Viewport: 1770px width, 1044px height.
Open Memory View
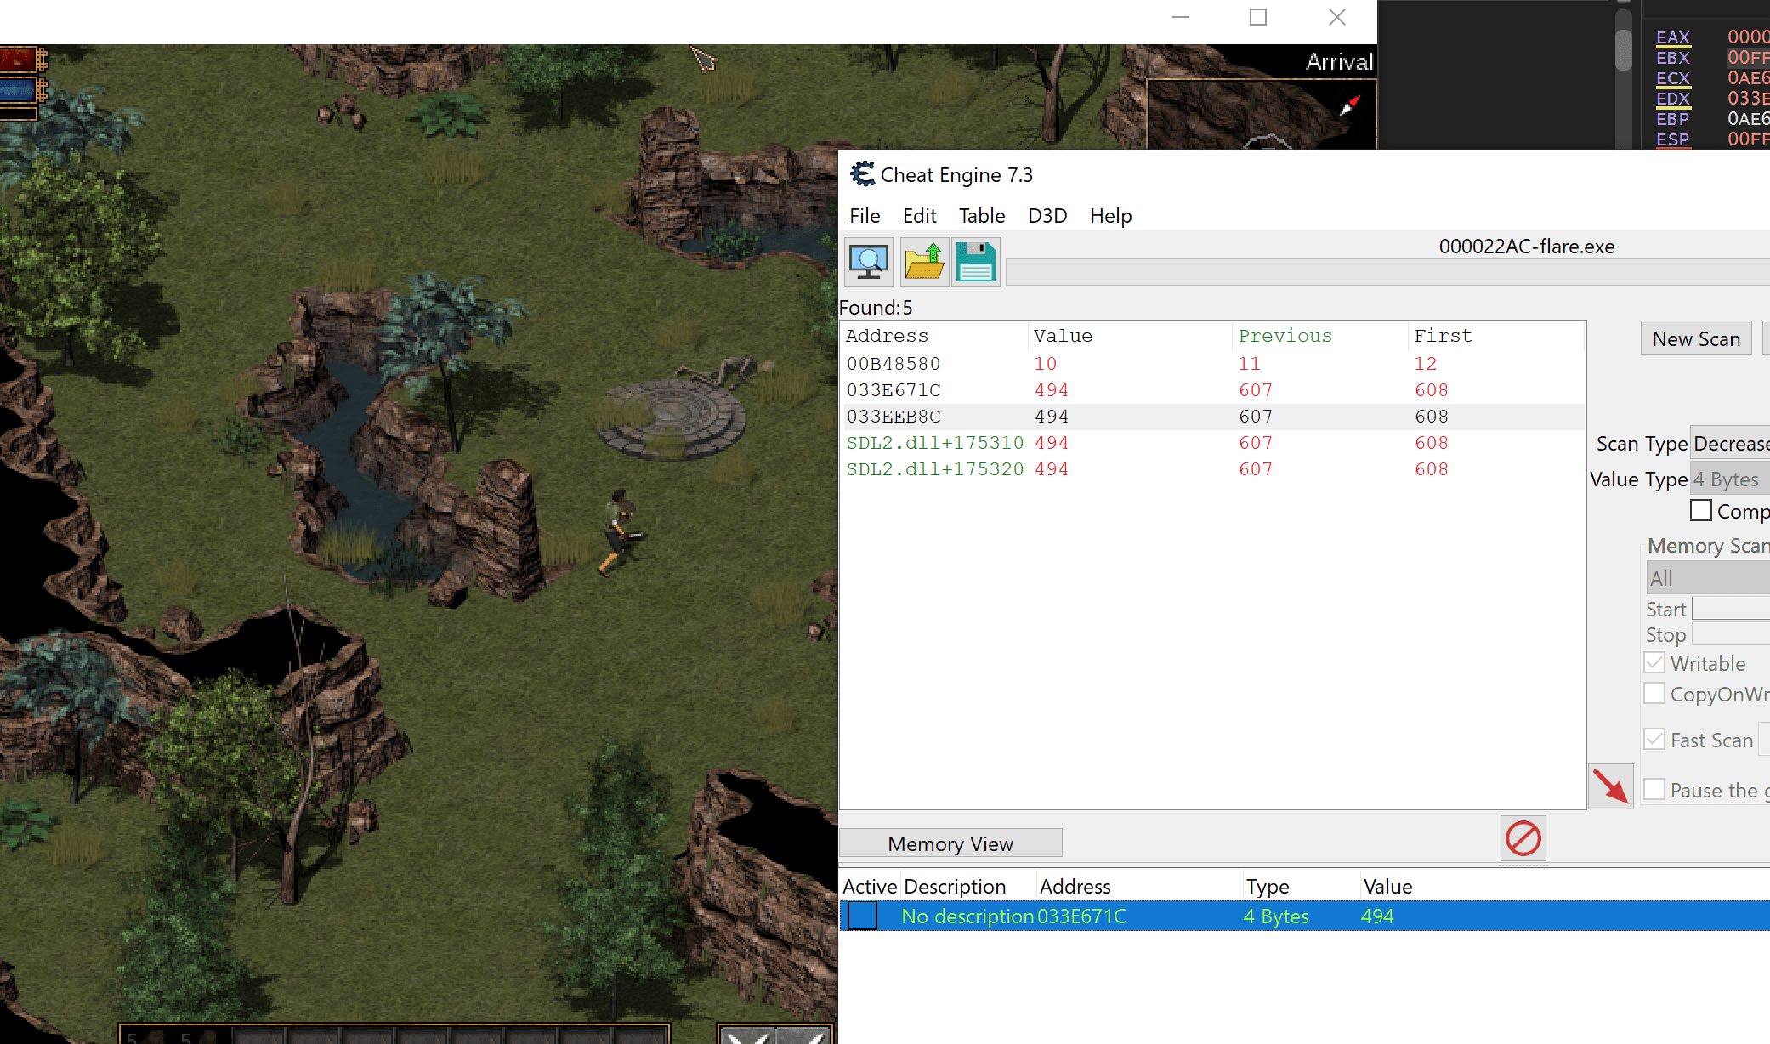(950, 843)
